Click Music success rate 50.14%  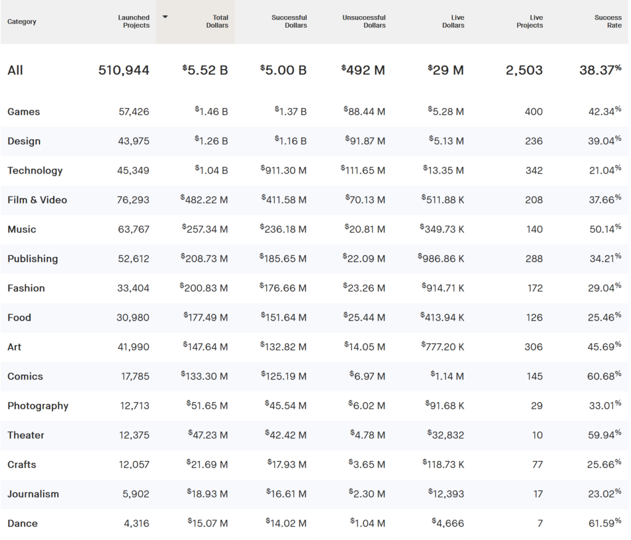coord(606,229)
